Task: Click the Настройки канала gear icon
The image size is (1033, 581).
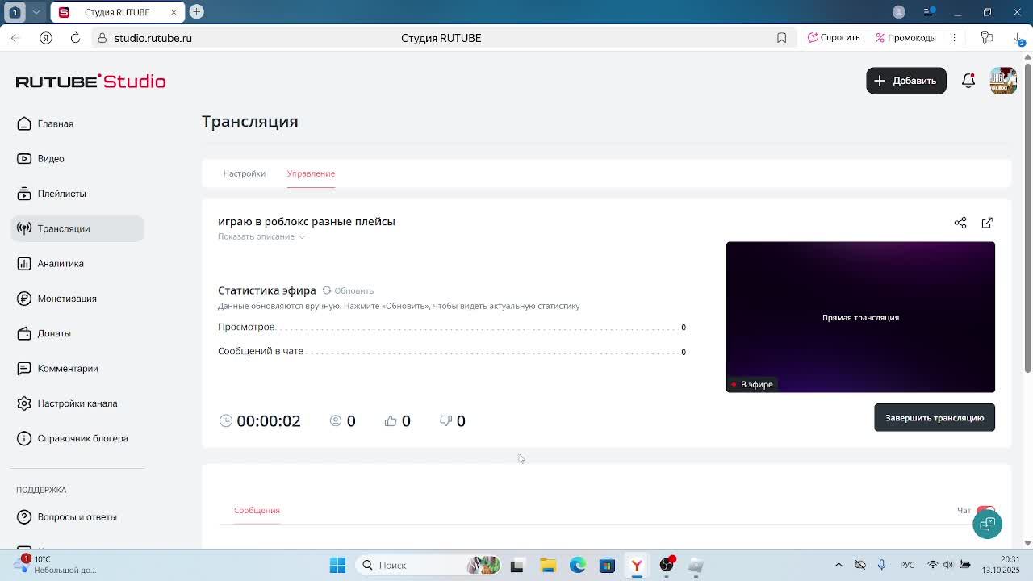Action: (x=24, y=403)
